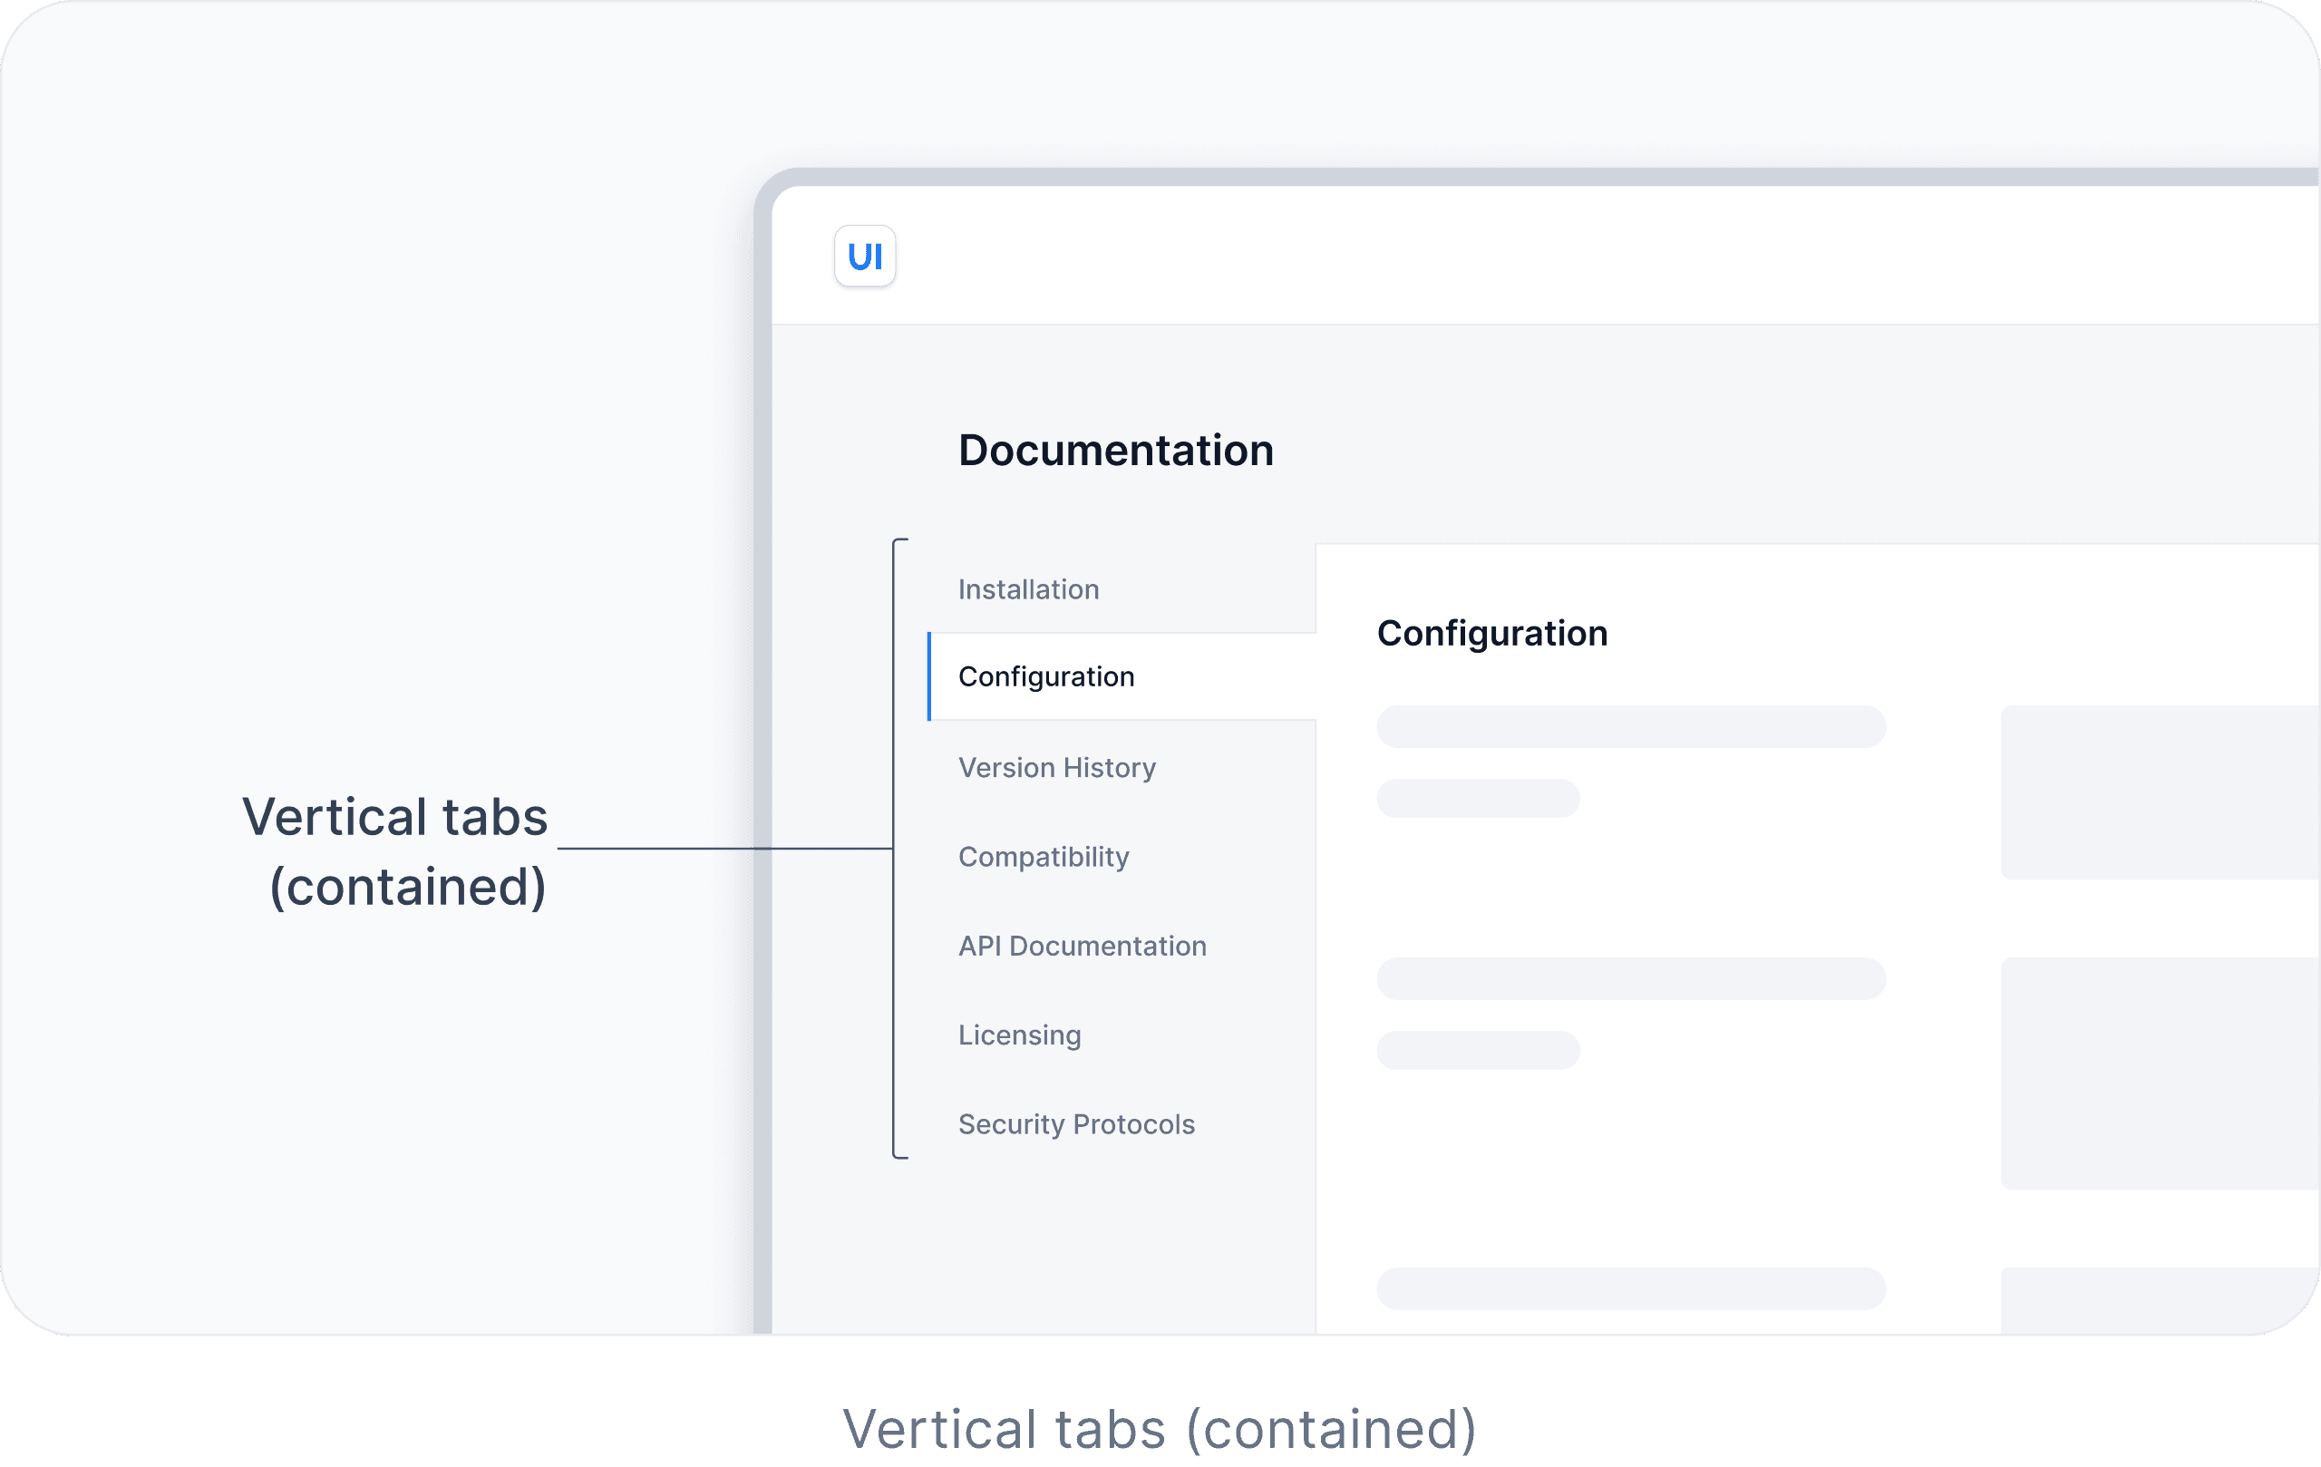Go to the API Documentation tab
The image size is (2321, 1467).
(1121, 946)
